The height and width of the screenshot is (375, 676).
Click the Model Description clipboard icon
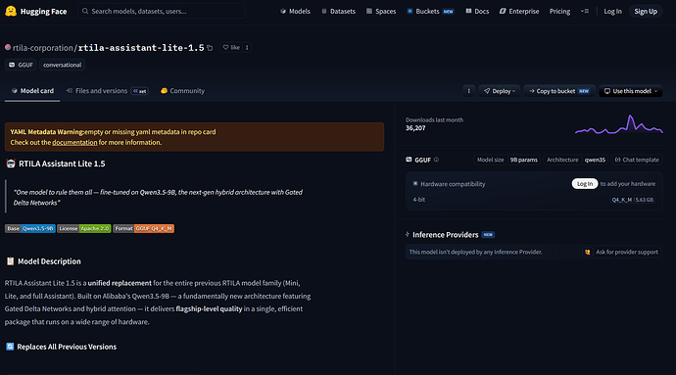tap(11, 261)
